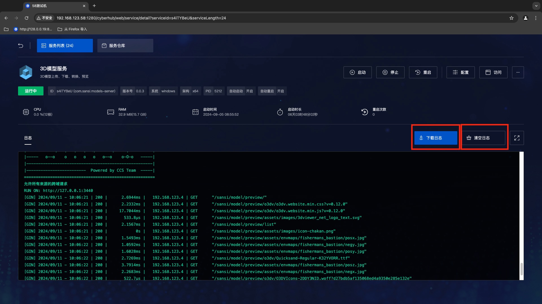Click the 启动时长 stopwatch icon
The image size is (542, 304).
pos(280,112)
